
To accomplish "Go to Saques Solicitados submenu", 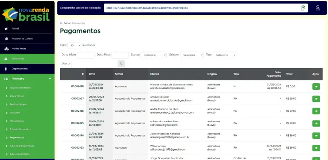I will pyautogui.click(x=20, y=88).
